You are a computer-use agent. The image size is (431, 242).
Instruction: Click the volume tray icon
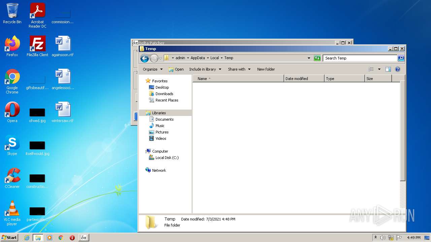click(383, 238)
